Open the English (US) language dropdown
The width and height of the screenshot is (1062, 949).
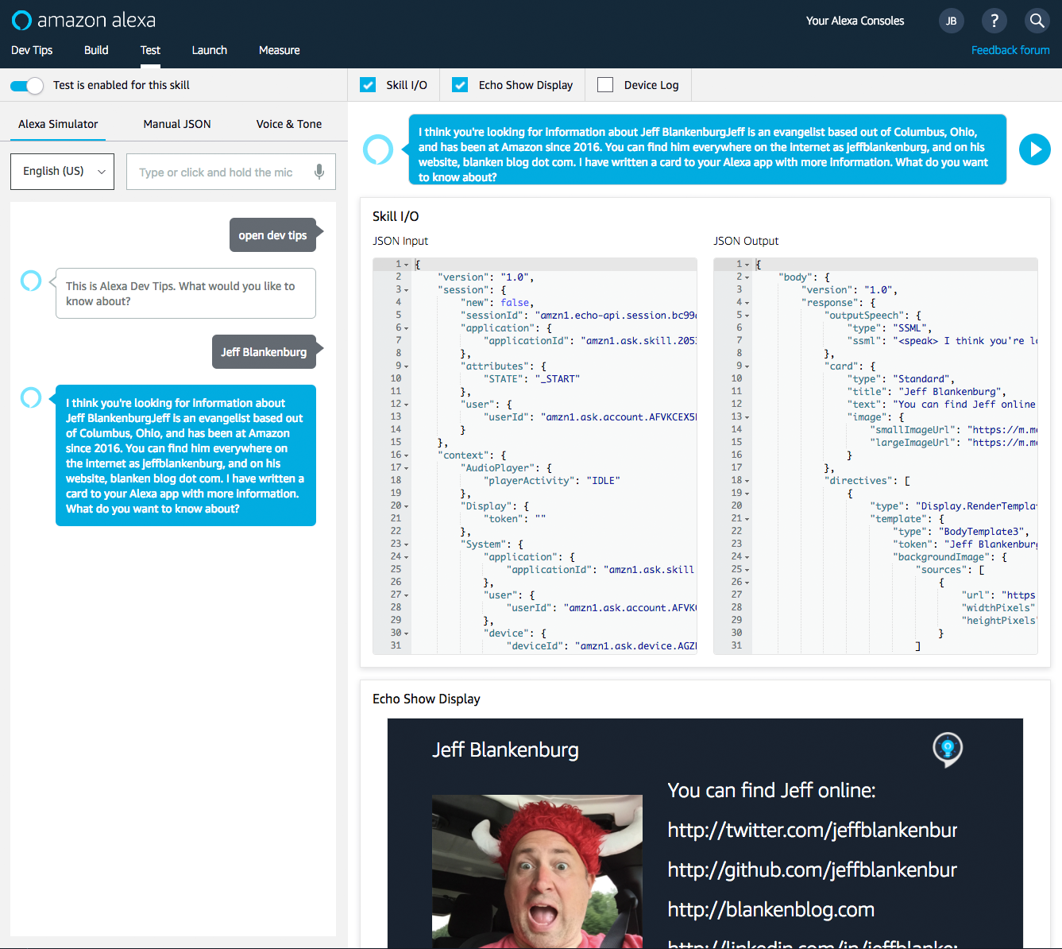pyautogui.click(x=62, y=172)
